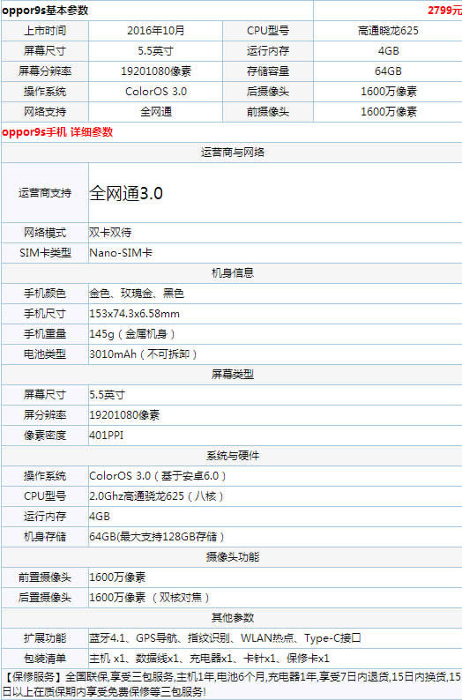Select the "64GB" value beside 存储容量

(388, 71)
